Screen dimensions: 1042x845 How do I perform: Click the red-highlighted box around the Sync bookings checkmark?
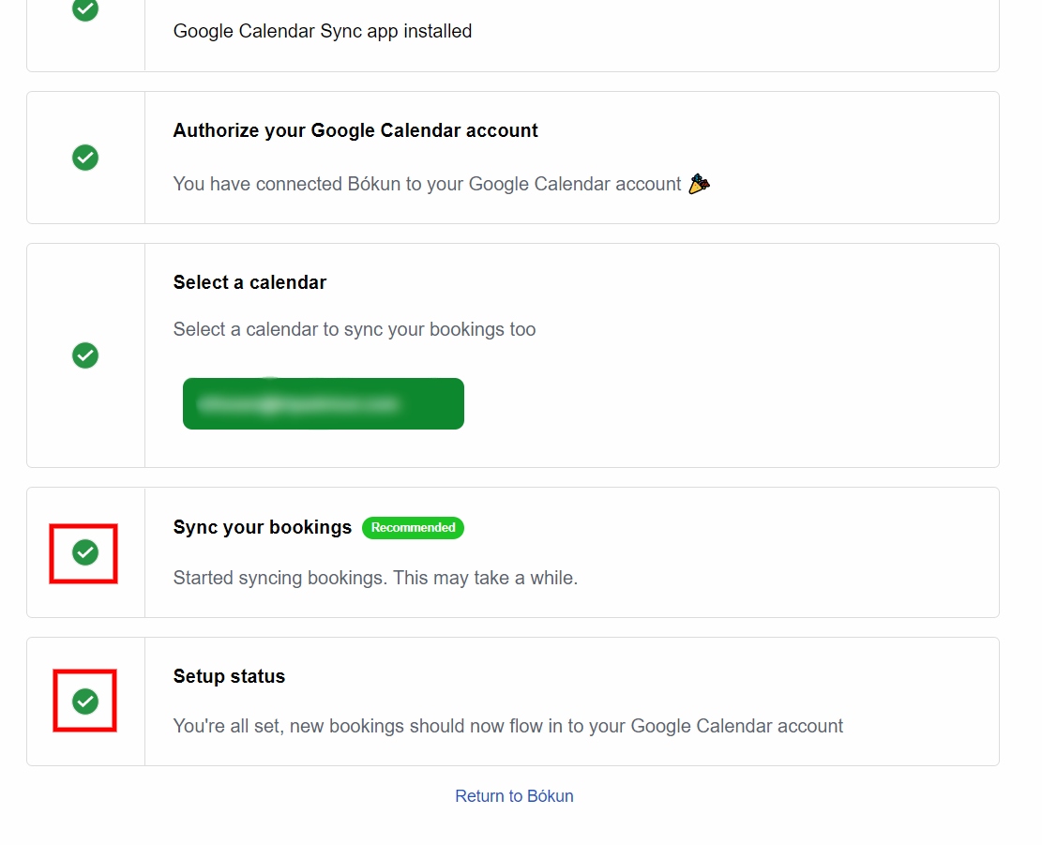point(83,554)
